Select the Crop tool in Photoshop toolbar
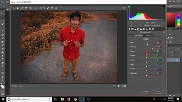This screenshot has width=182, height=102. (x=3, y=27)
